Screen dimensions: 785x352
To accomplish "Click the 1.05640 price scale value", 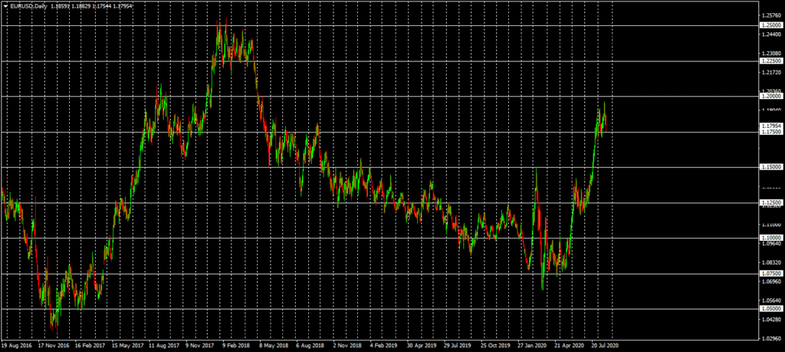I will (x=771, y=301).
